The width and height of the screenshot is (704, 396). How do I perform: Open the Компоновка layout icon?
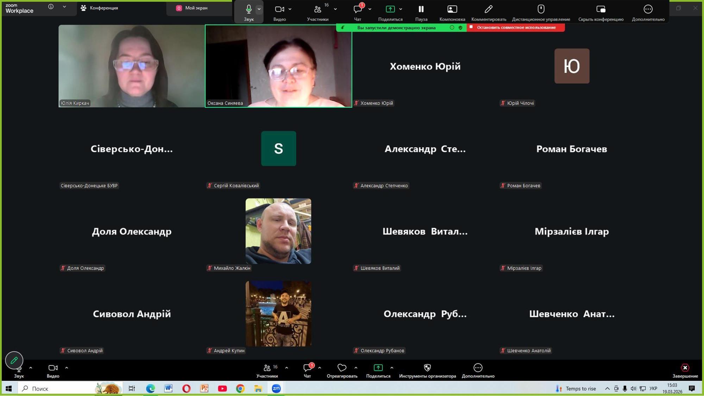tap(452, 9)
